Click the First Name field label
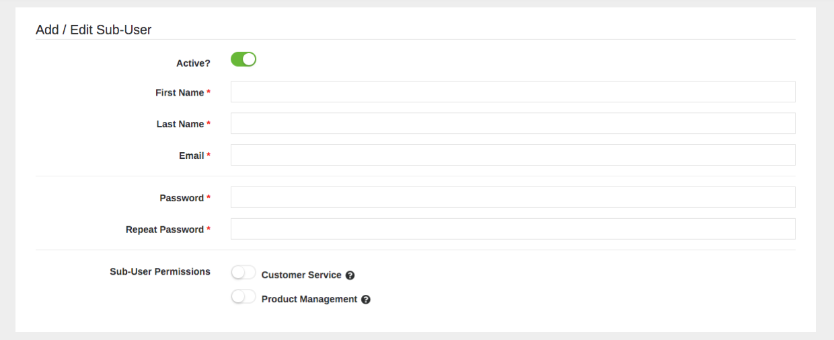The width and height of the screenshot is (834, 340). tap(180, 93)
